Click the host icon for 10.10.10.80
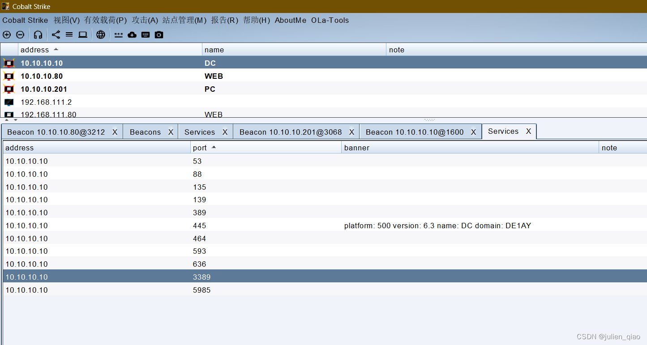This screenshot has width=647, height=345. (9, 76)
